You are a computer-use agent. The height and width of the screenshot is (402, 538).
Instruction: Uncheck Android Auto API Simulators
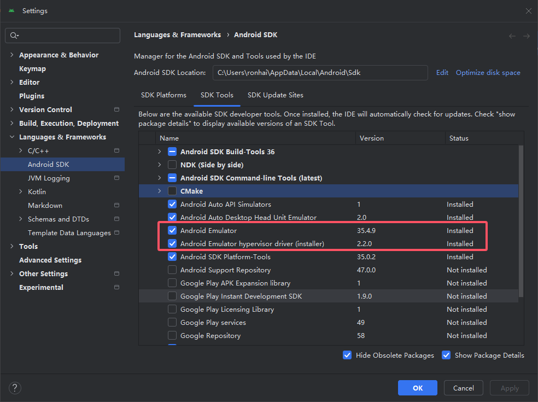[x=172, y=204]
